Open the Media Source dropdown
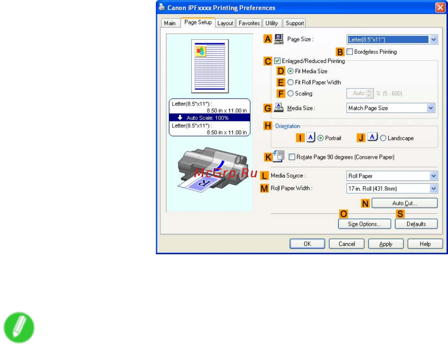 [434, 176]
